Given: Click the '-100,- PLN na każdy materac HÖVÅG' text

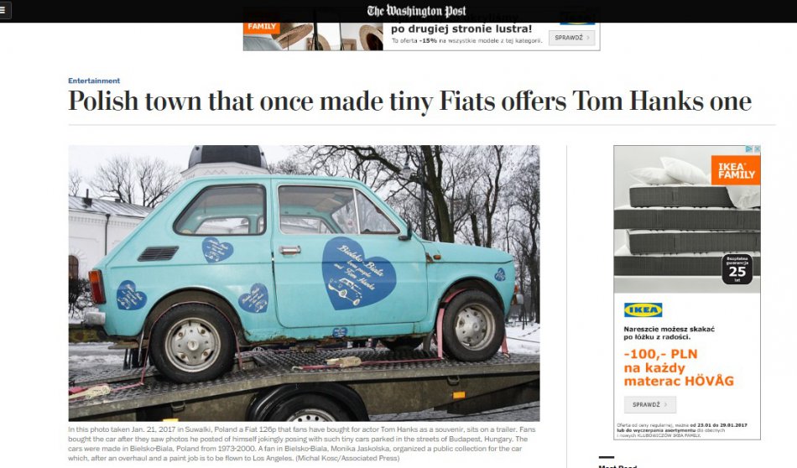Looking at the screenshot, I should (x=679, y=367).
